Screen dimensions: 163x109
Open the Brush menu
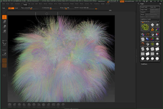pos(8,4)
